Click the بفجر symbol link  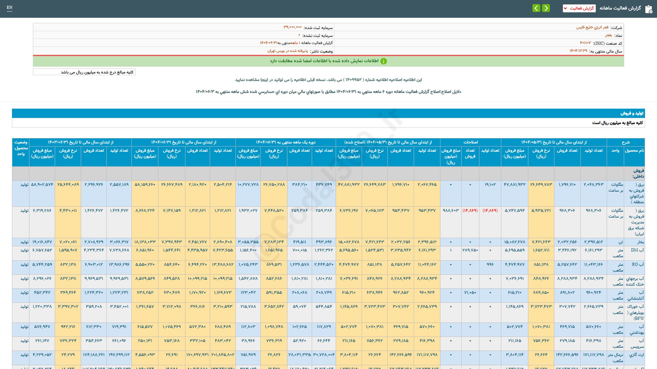click(608, 35)
